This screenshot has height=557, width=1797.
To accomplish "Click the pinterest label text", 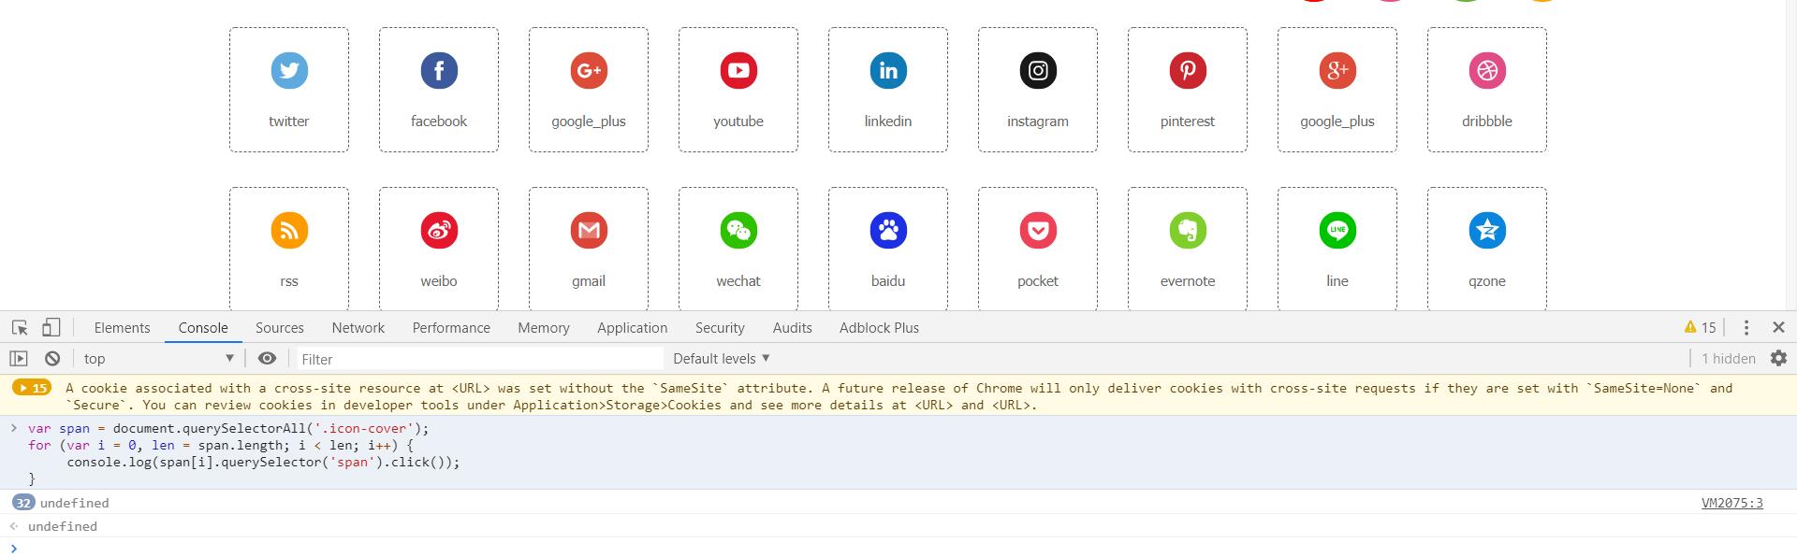I will (x=1188, y=121).
